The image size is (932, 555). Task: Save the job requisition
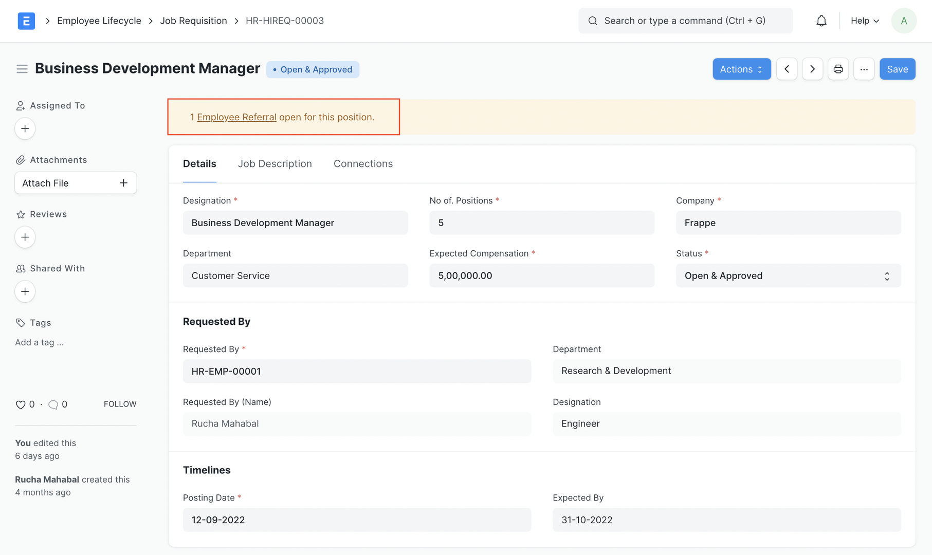point(897,69)
